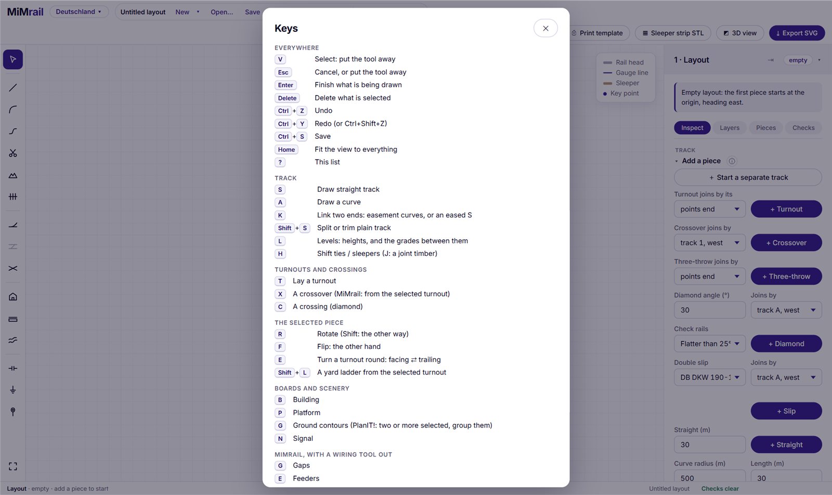Open the Deutschland region dropdown
The image size is (832, 495).
[79, 11]
